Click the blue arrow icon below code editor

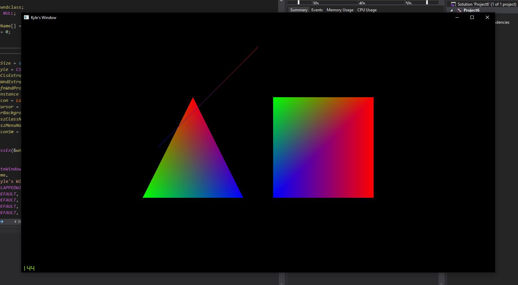[2, 221]
